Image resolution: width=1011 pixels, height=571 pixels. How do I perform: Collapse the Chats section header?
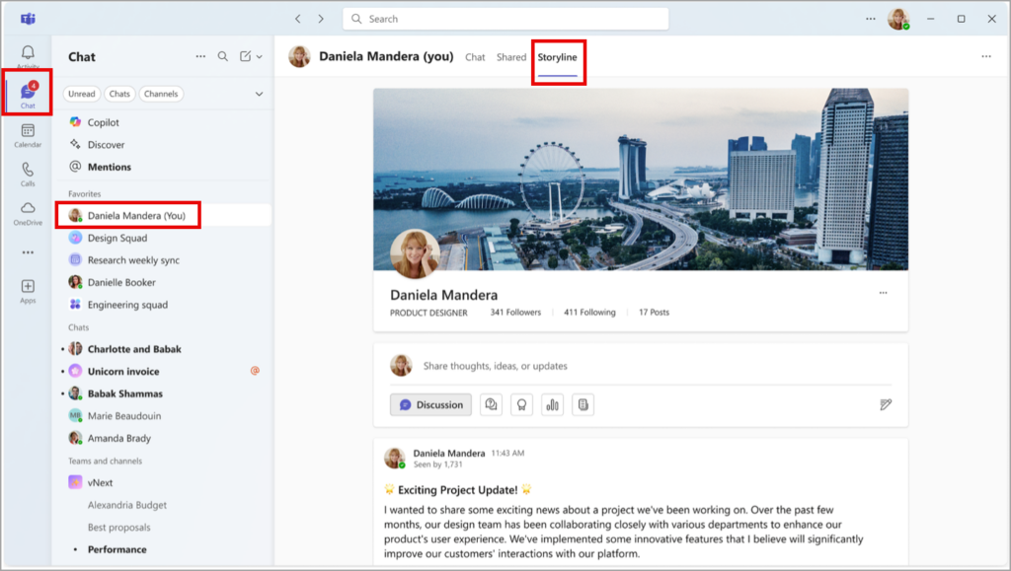(x=79, y=327)
